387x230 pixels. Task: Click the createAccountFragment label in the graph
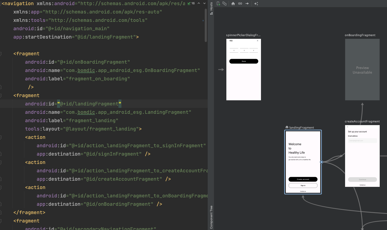pos(362,121)
